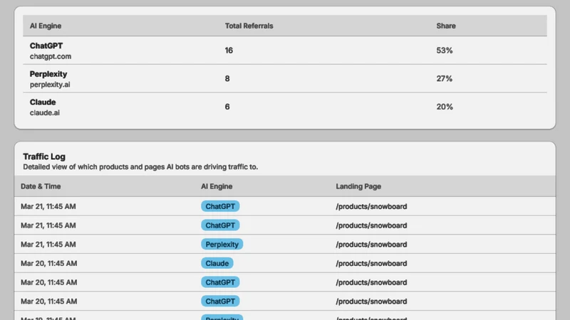570x320 pixels.
Task: Select the 27% share value
Action: [444, 79]
